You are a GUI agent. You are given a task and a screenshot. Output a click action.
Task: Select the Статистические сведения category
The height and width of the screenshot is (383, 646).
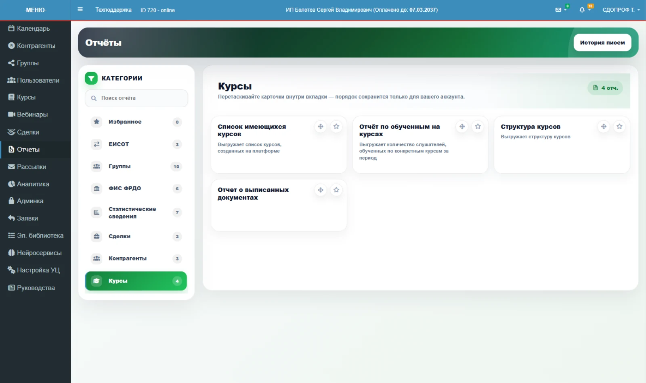136,212
